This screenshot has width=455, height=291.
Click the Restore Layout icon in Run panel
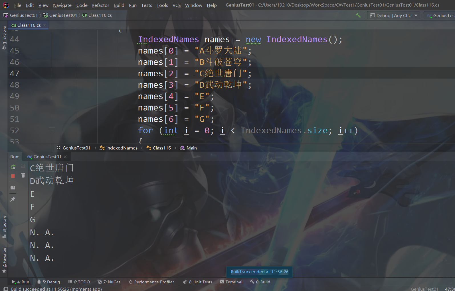pyautogui.click(x=13, y=188)
